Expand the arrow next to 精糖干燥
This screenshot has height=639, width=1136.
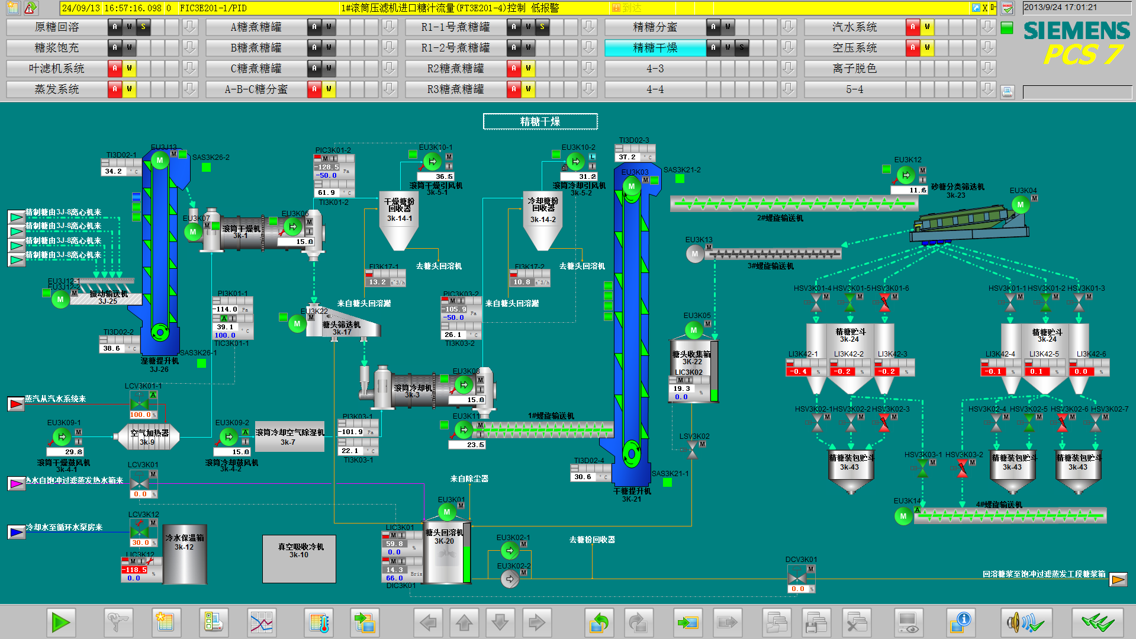[788, 48]
